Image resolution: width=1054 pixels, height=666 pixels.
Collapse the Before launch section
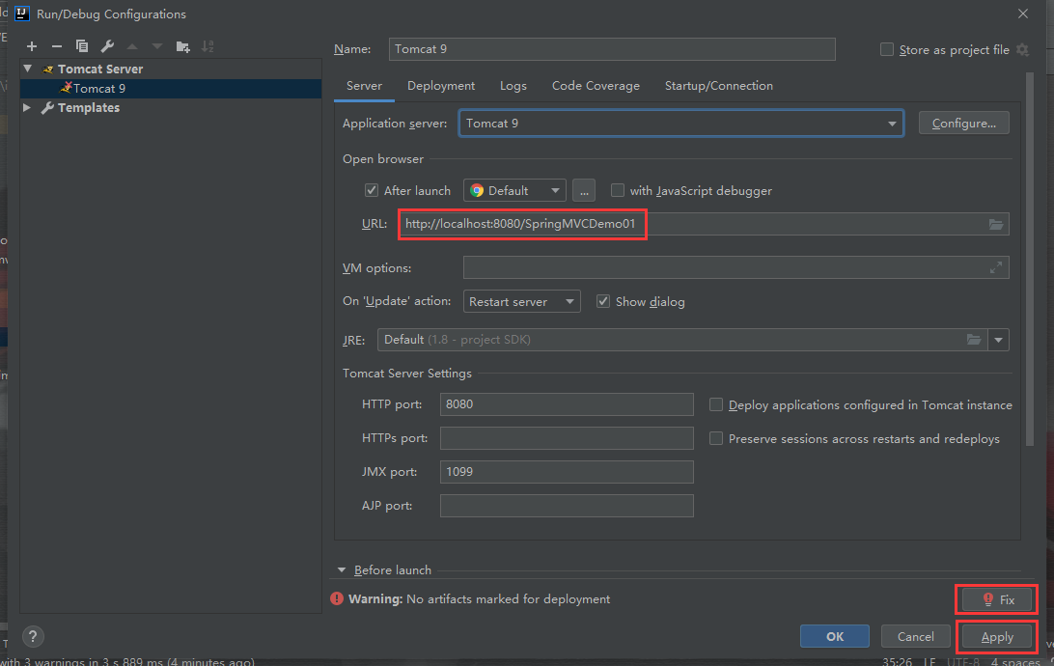coord(342,569)
